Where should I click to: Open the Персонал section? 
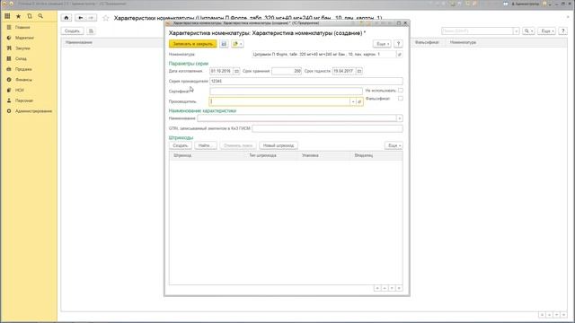coord(24,100)
